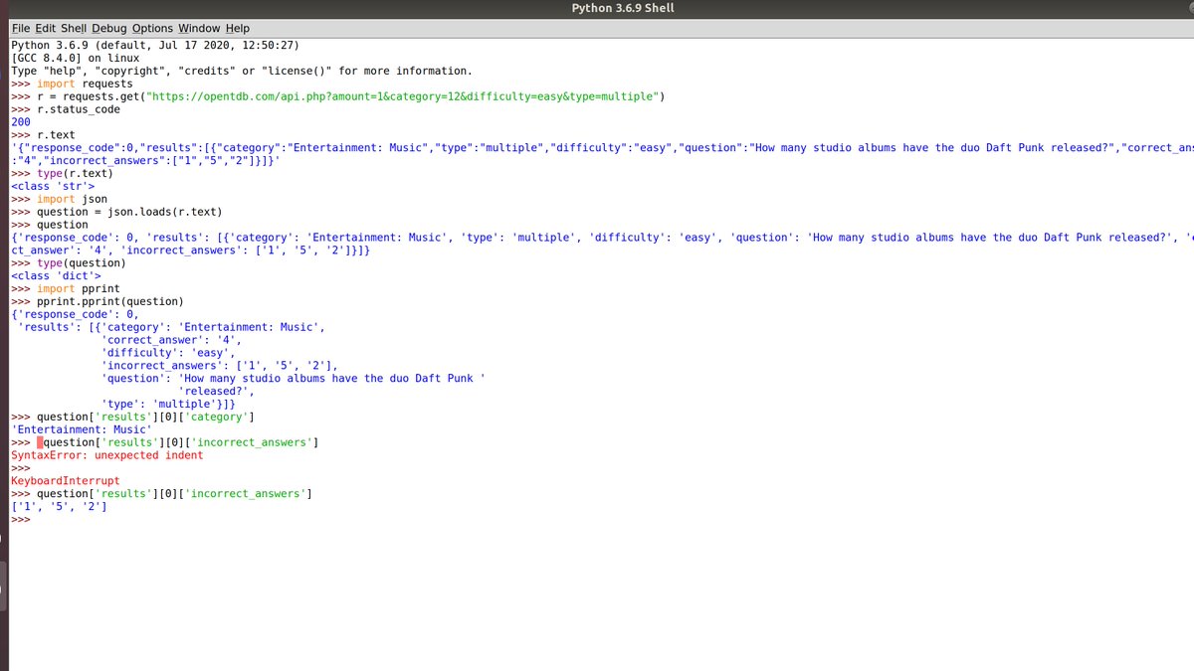1194x671 pixels.
Task: Click the raw JSON string beginning '{"response_code":0'
Action: tap(602, 154)
